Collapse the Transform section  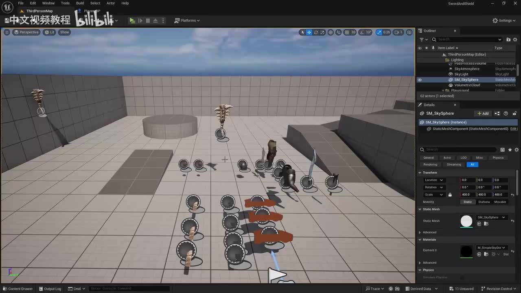pos(420,173)
